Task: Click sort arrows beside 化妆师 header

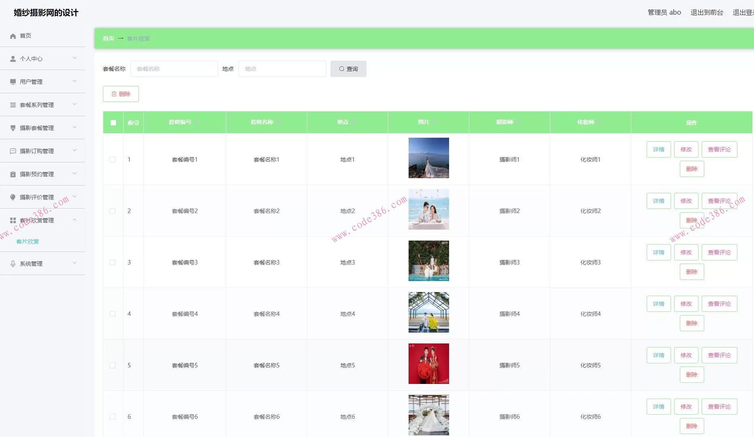Action: 599,122
